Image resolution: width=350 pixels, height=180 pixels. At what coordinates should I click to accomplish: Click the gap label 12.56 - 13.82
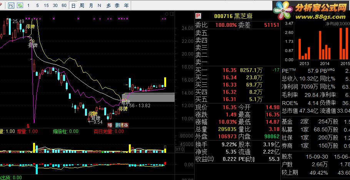click(137, 106)
